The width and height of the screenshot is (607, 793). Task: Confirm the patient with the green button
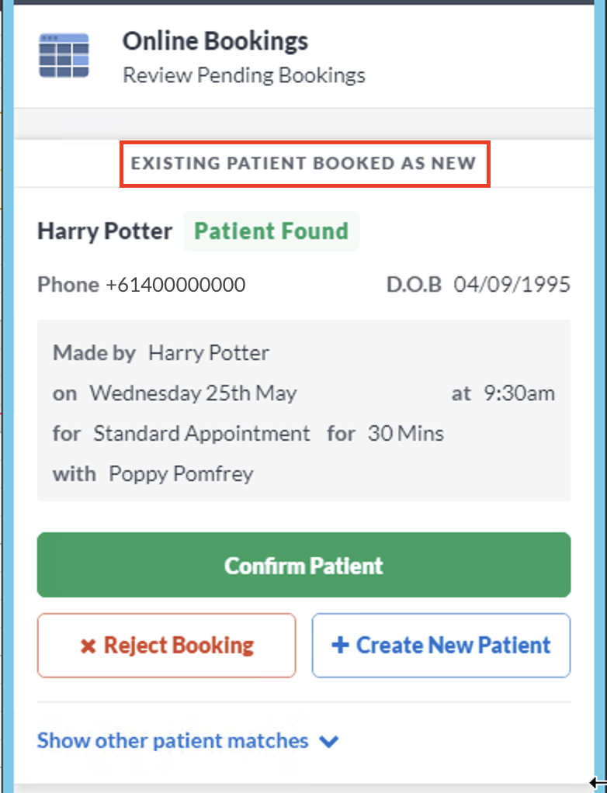tap(304, 565)
